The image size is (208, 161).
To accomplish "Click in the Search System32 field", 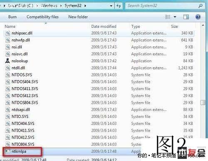I will click(165, 6).
